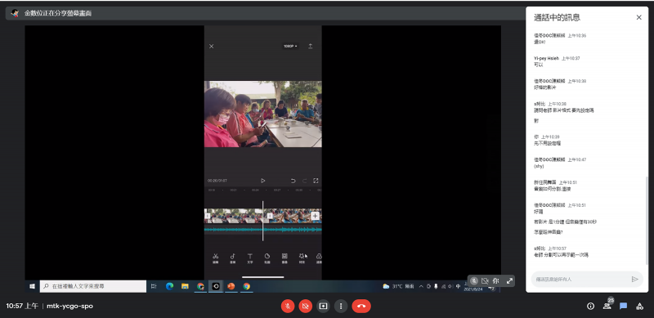
Task: Open the meeting details info icon
Action: (590, 307)
